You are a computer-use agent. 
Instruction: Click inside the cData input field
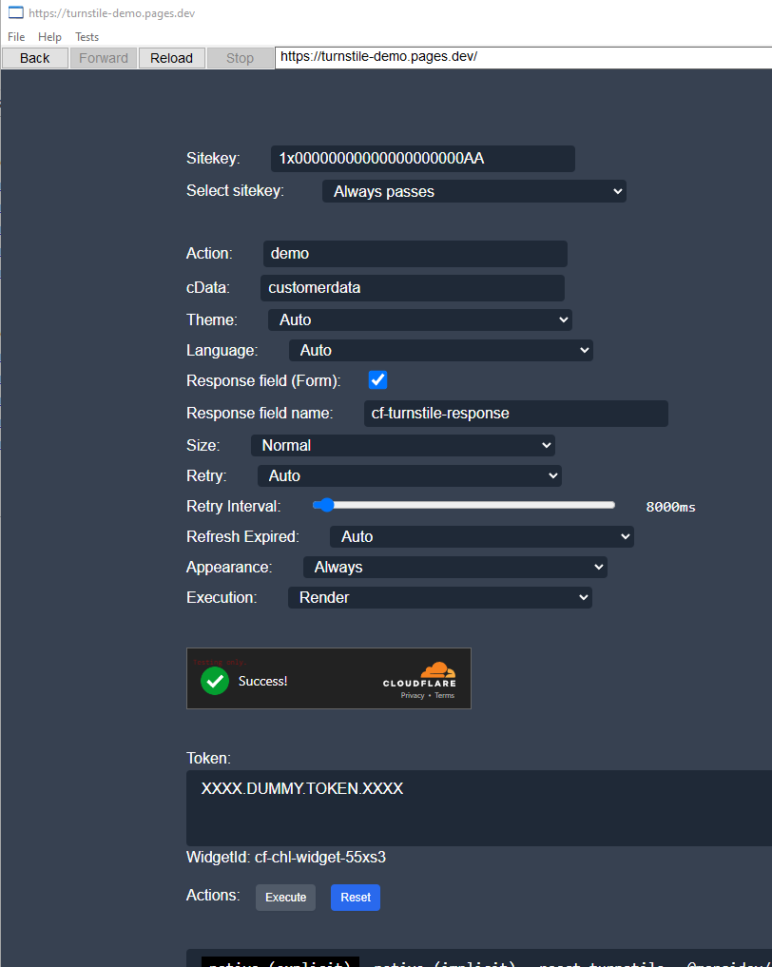(412, 287)
